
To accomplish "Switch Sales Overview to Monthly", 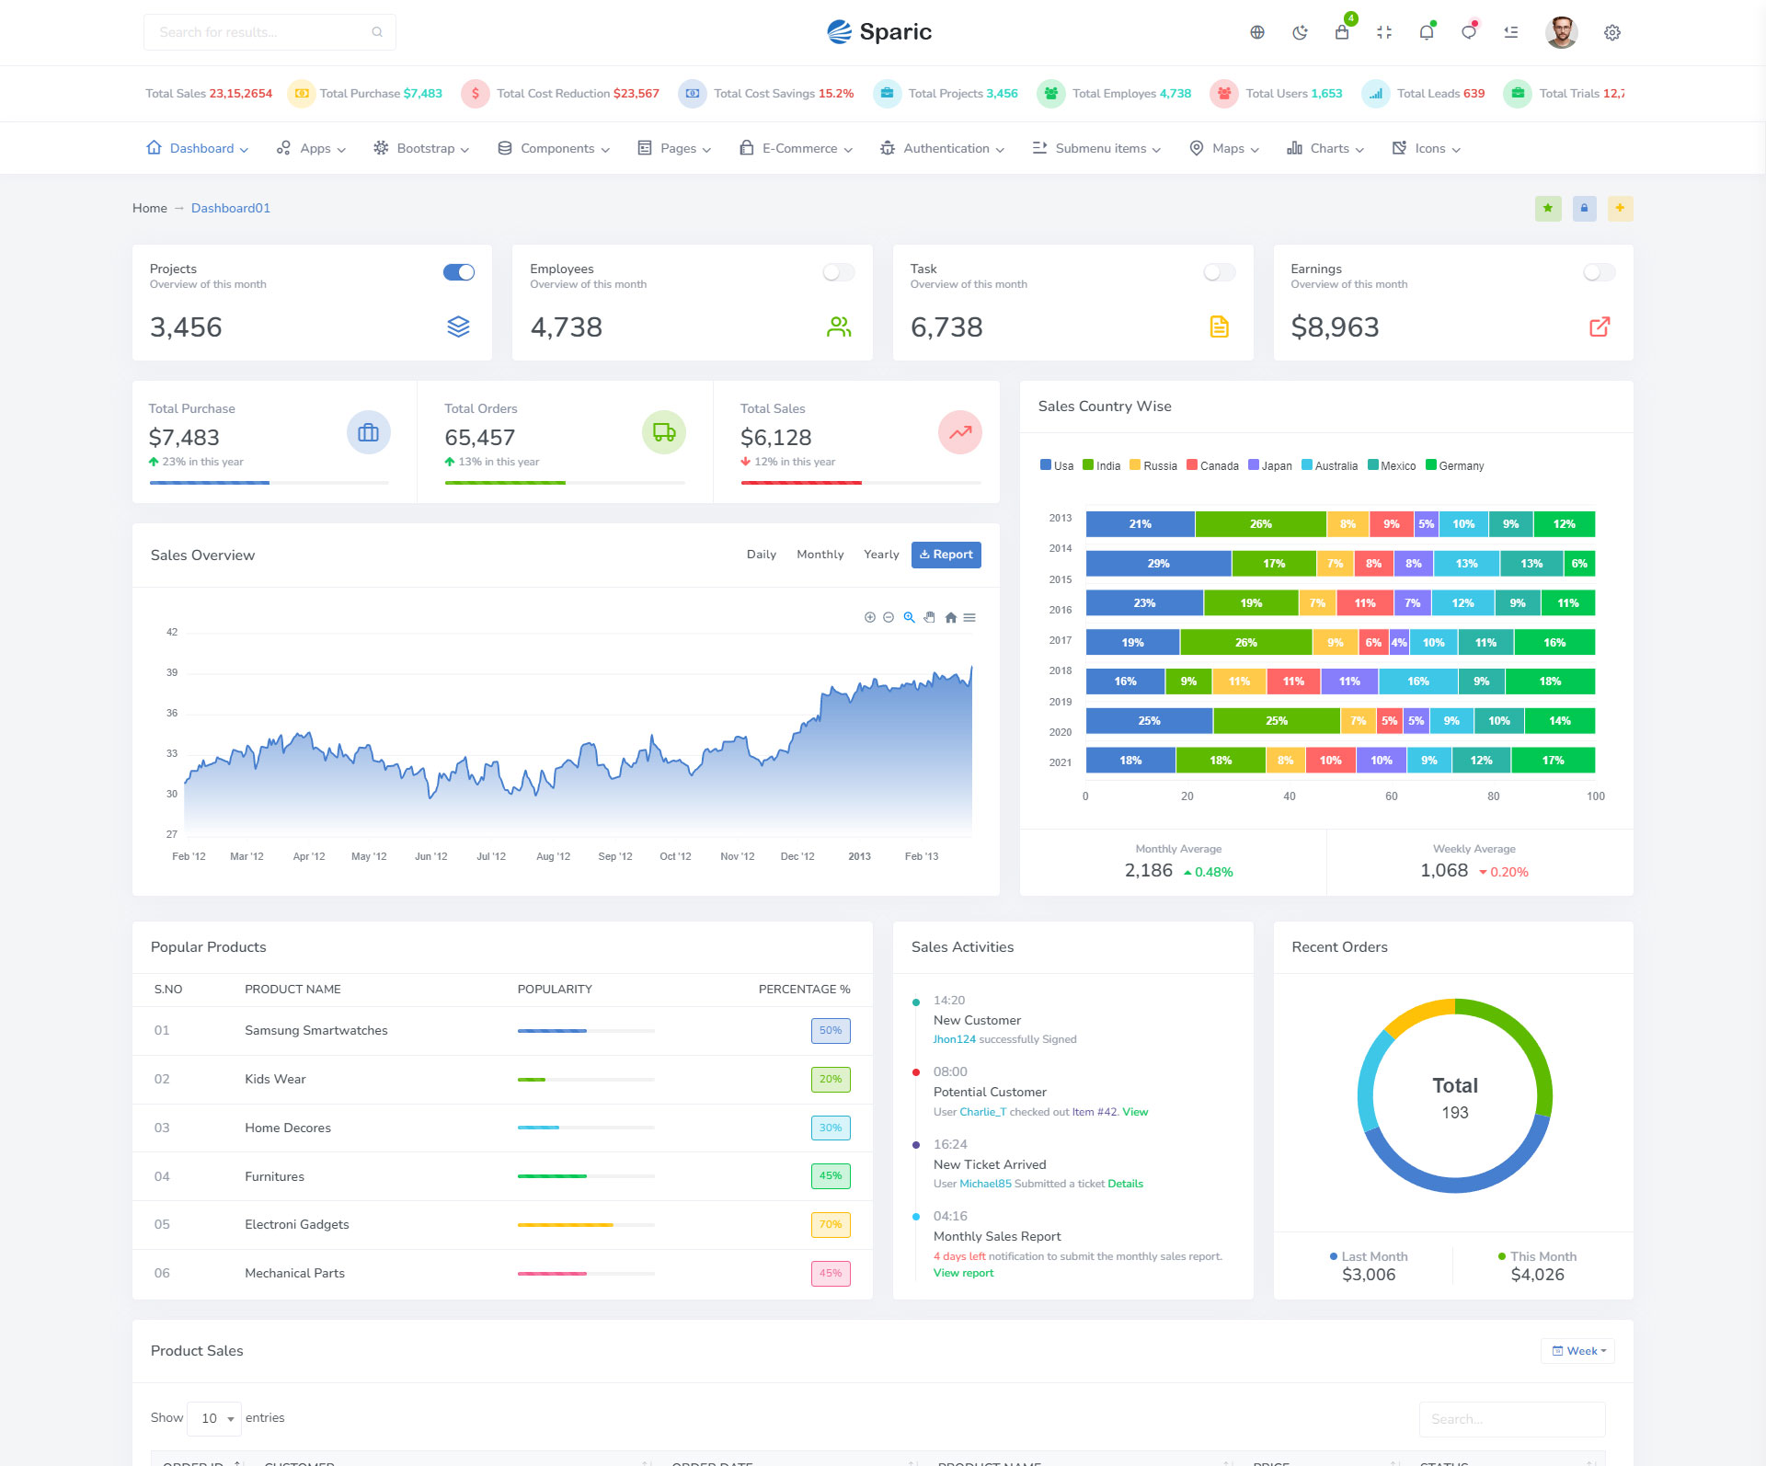I will point(820,555).
